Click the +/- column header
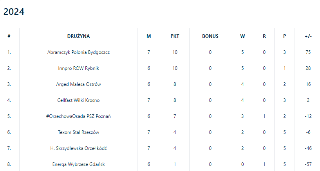The width and height of the screenshot is (320, 171). pyautogui.click(x=308, y=36)
